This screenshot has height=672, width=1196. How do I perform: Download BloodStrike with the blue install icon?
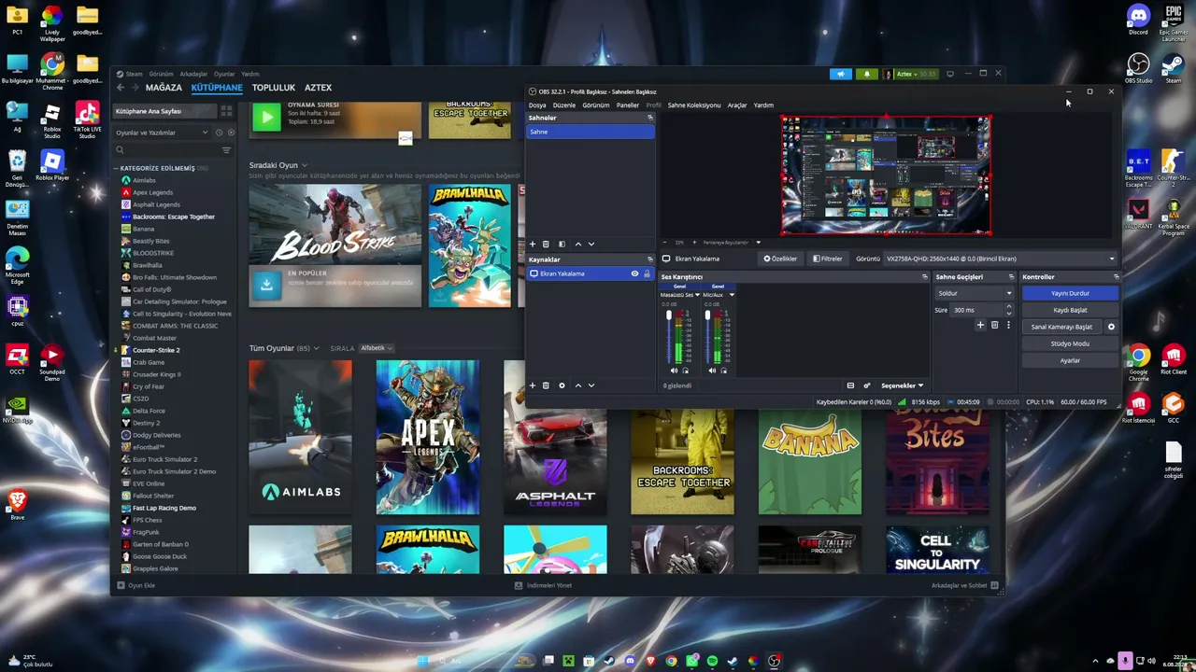(266, 286)
